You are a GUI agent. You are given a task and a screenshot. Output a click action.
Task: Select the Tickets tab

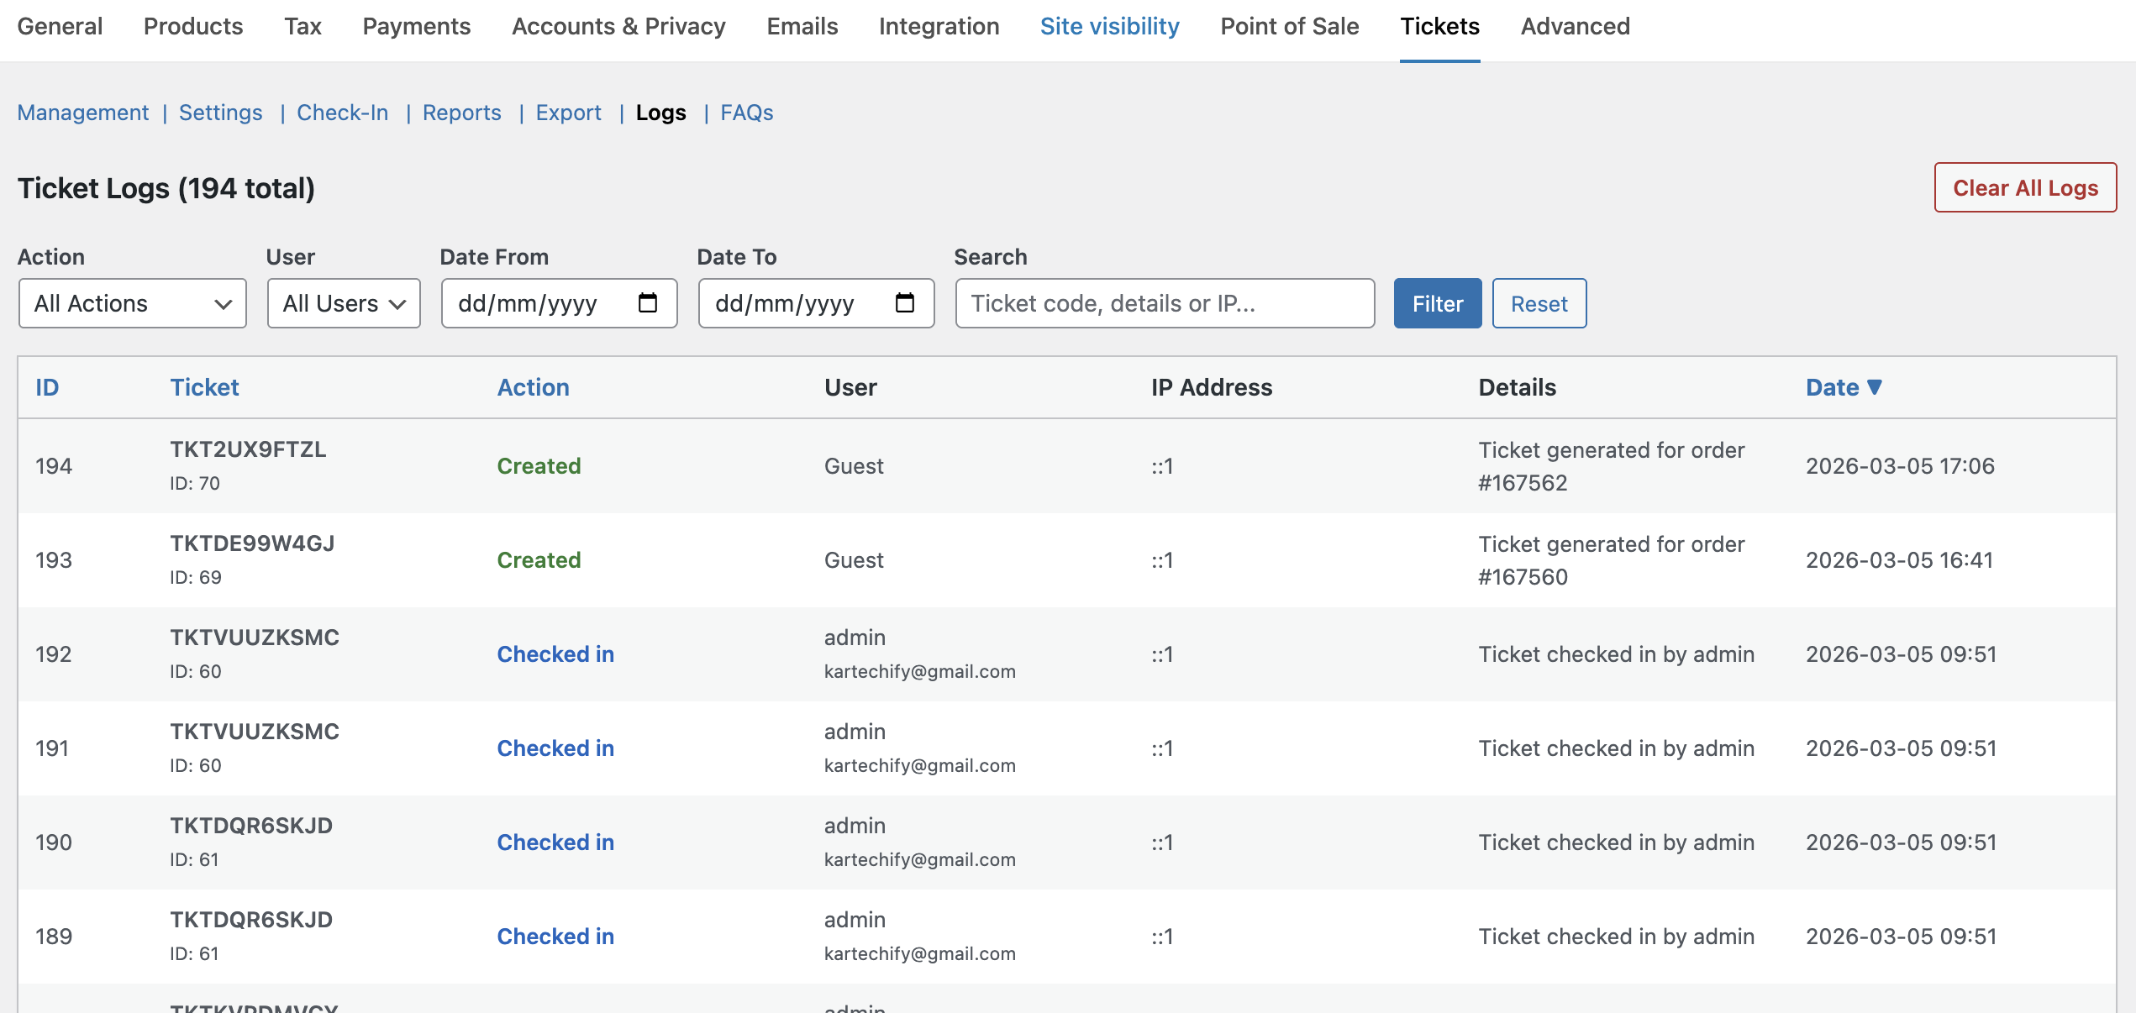(1440, 27)
